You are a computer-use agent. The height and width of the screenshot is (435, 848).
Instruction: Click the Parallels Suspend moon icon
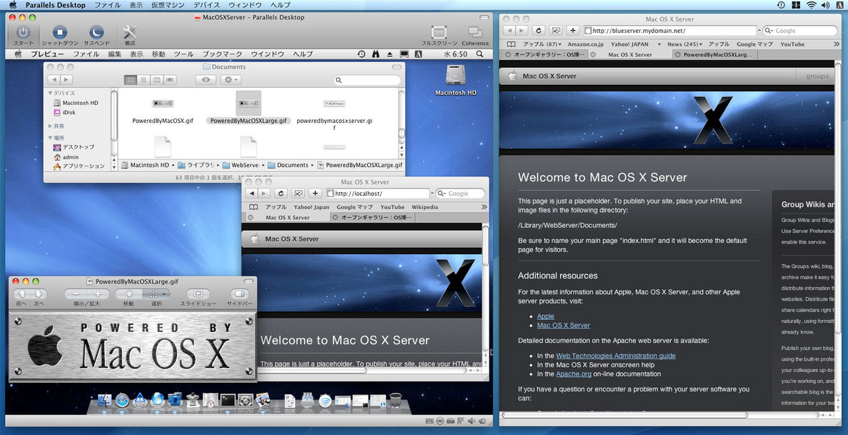click(96, 32)
